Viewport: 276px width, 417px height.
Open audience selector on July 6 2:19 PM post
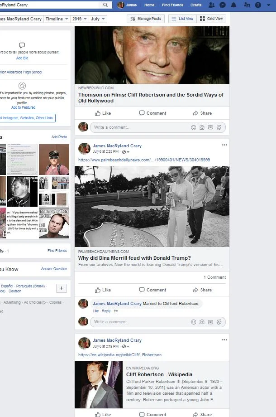(125, 347)
